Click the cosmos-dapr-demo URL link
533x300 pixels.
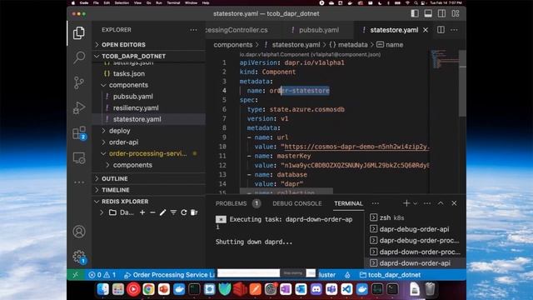pos(356,147)
